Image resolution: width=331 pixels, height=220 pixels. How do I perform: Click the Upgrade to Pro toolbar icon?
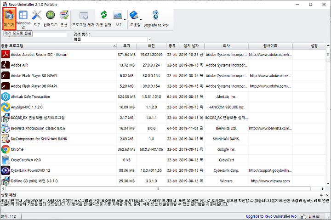click(155, 15)
